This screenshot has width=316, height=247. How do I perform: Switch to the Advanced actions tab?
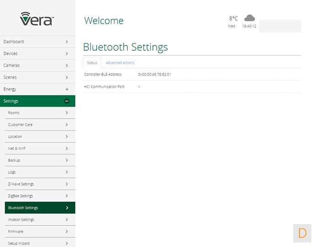(x=120, y=63)
